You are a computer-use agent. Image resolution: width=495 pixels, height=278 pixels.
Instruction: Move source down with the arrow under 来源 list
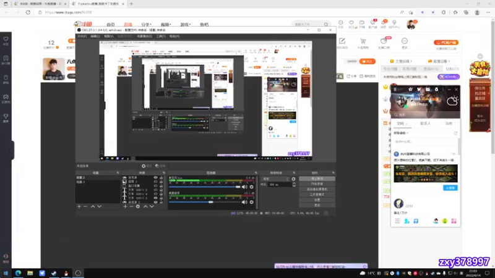[152, 206]
